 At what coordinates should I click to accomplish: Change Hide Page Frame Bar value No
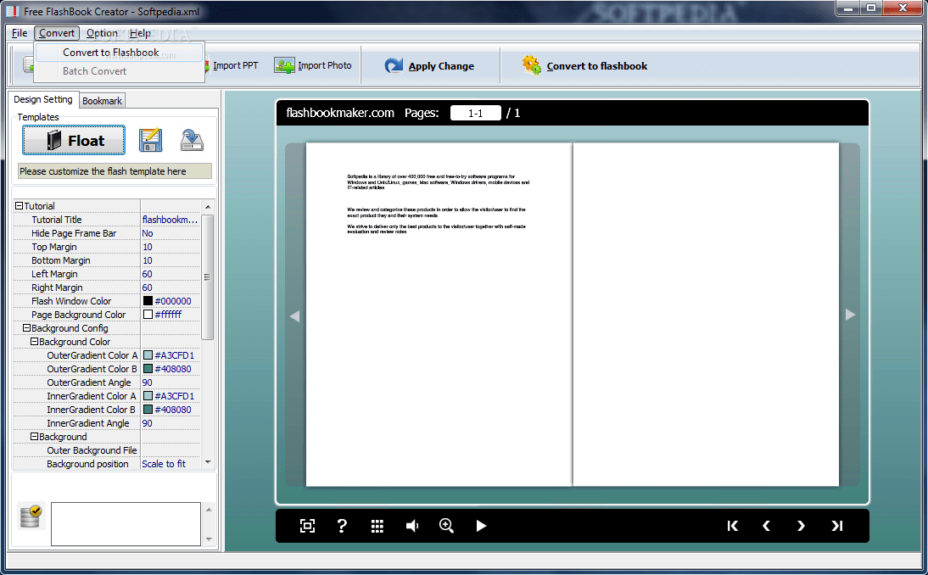[170, 233]
